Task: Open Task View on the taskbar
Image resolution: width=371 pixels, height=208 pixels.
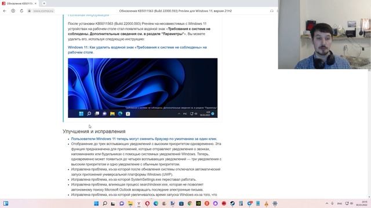Action: (113, 203)
